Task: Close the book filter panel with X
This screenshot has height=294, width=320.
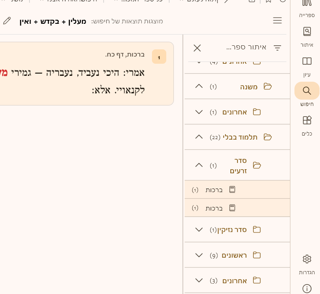Action: 197,48
